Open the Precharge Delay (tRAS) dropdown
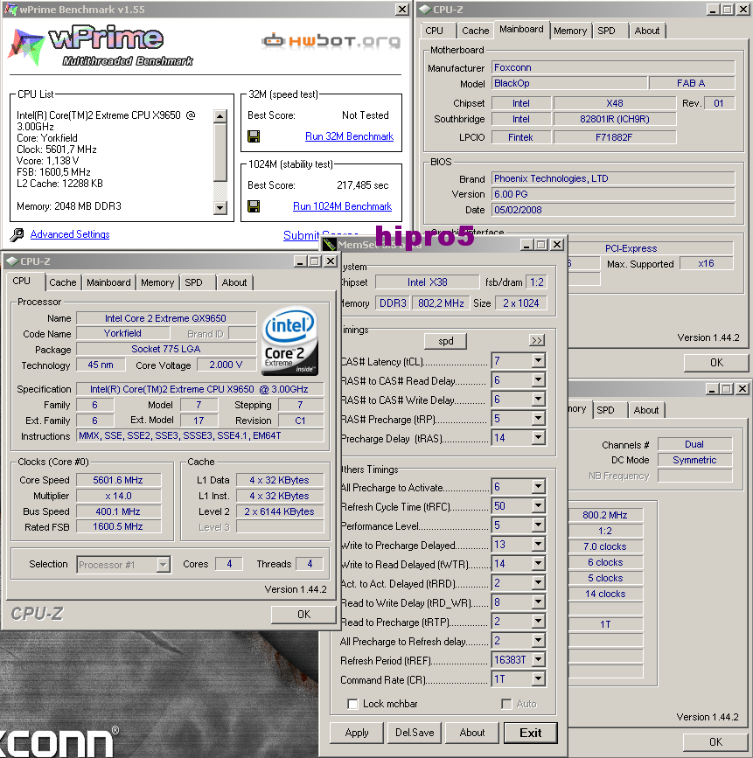The width and height of the screenshot is (753, 758). pyautogui.click(x=538, y=438)
